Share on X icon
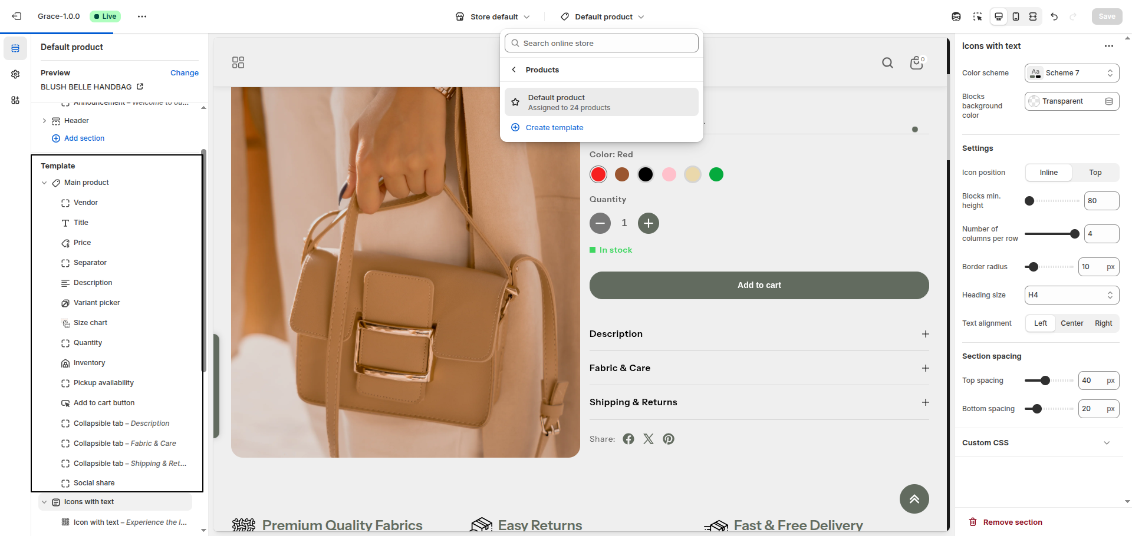 coord(649,439)
